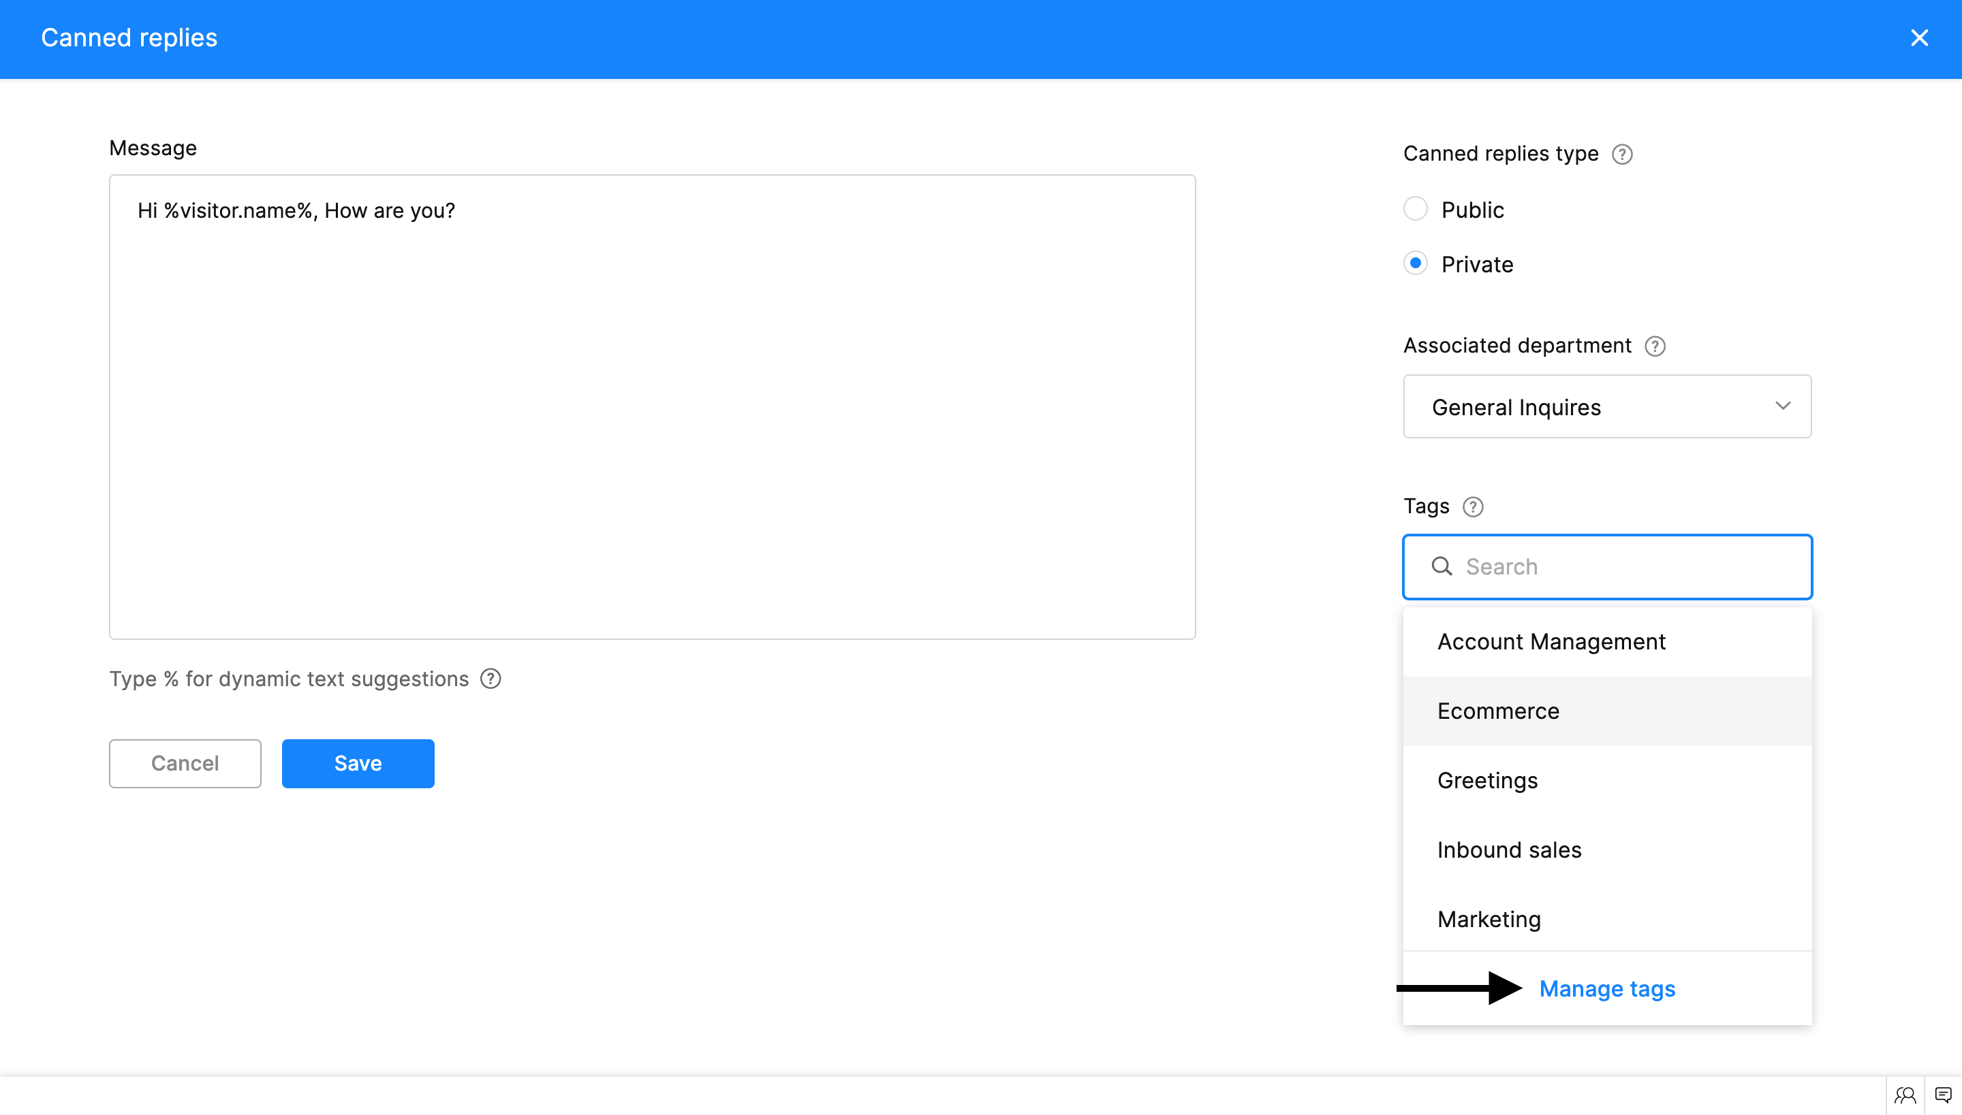Open the Associated department dropdown

(x=1606, y=406)
